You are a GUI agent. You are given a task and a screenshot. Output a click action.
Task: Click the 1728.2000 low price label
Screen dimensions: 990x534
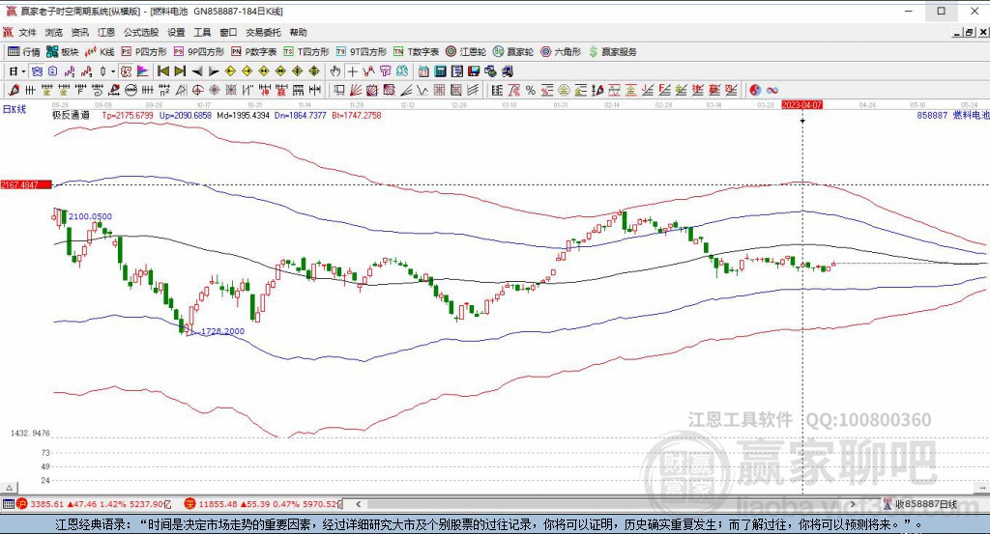coord(222,331)
